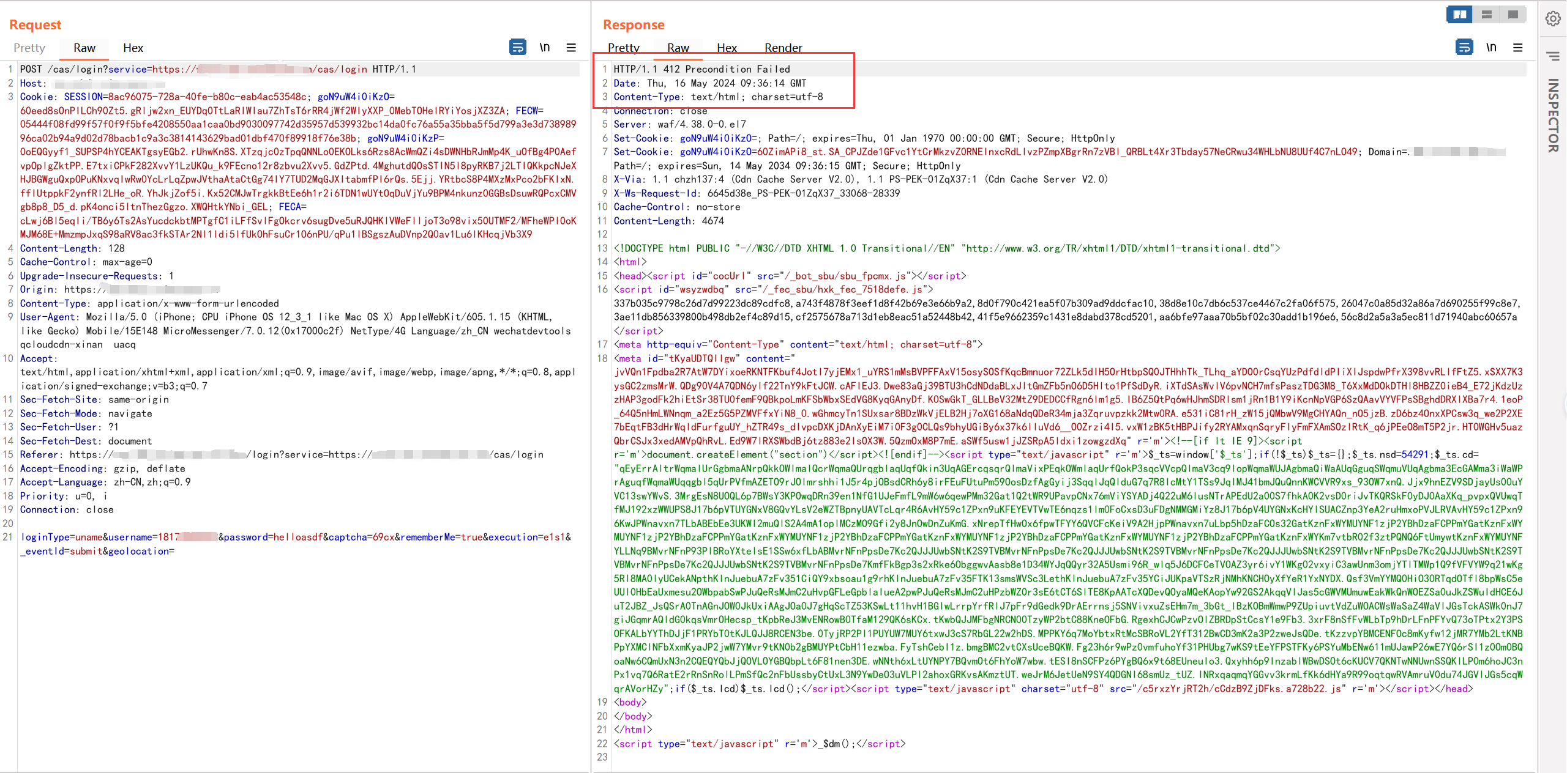Screen dimensions: 1567x773
Task: Click the 'Connection: close' request header
Action: pyautogui.click(x=67, y=509)
